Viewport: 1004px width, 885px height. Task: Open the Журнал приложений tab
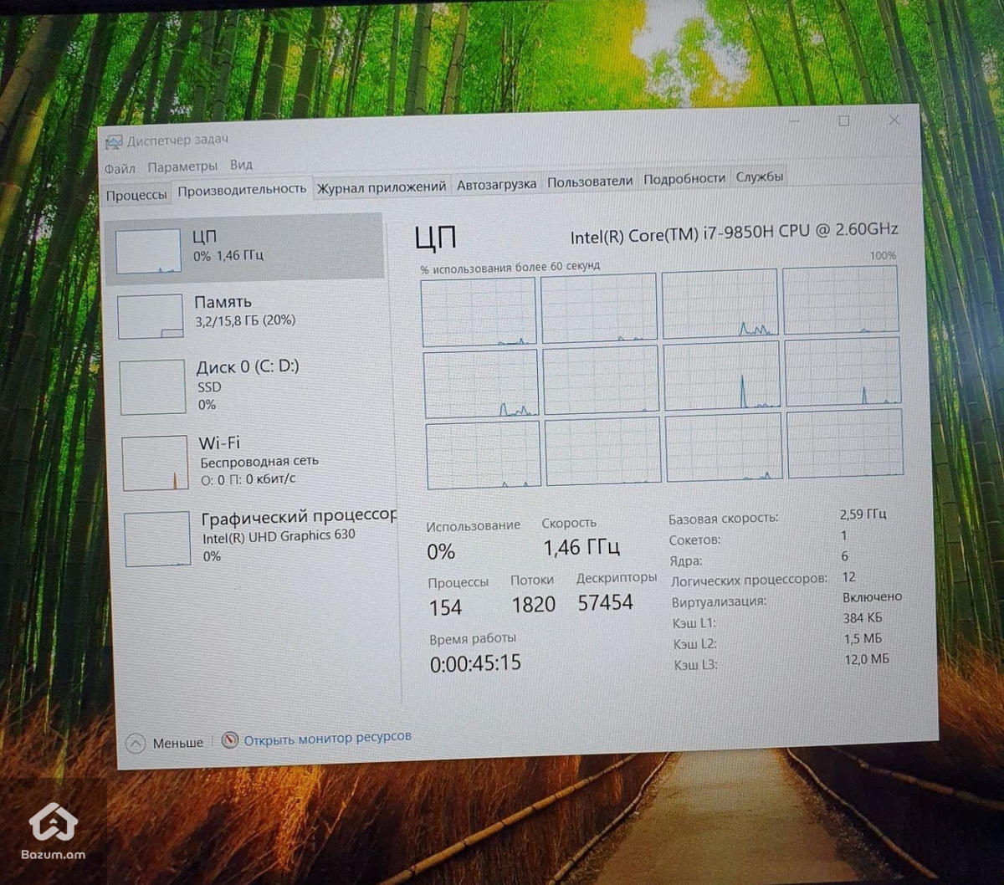pos(381,187)
